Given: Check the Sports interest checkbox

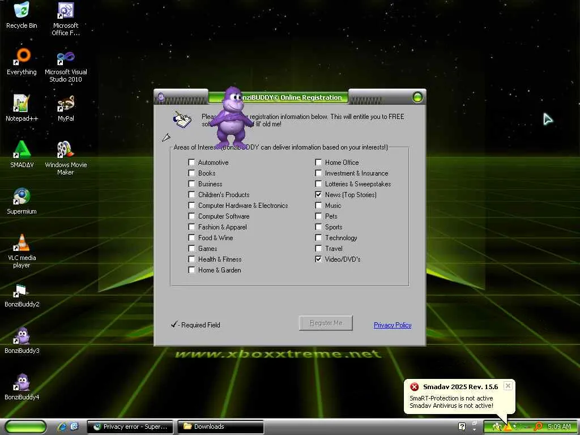Looking at the screenshot, I should tap(318, 227).
